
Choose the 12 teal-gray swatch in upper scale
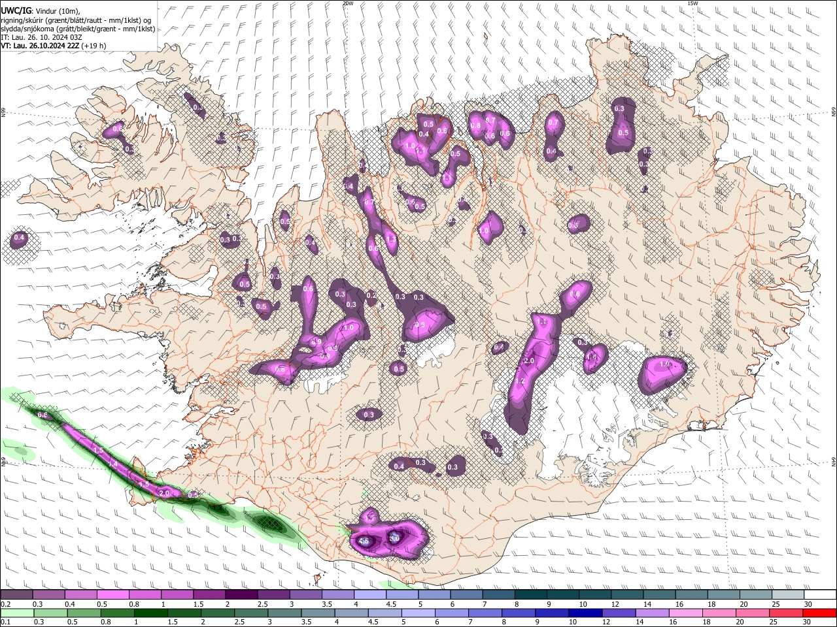[x=627, y=595]
